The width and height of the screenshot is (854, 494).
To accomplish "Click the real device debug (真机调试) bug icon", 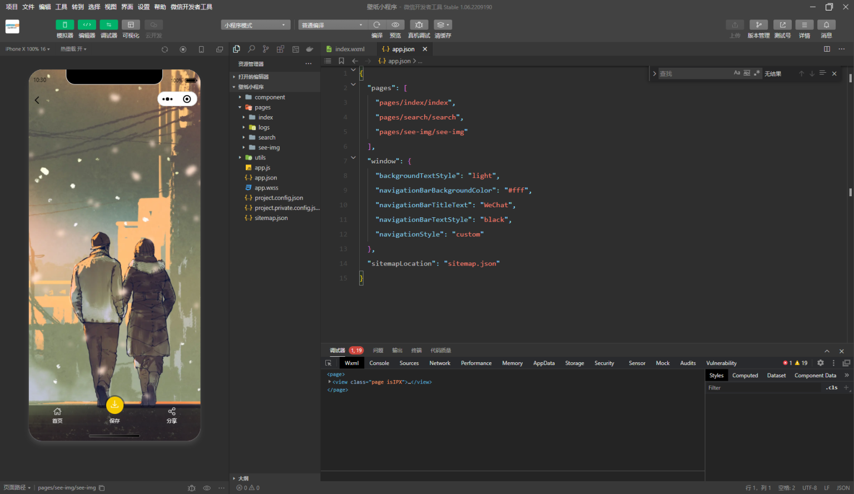I will click(419, 25).
